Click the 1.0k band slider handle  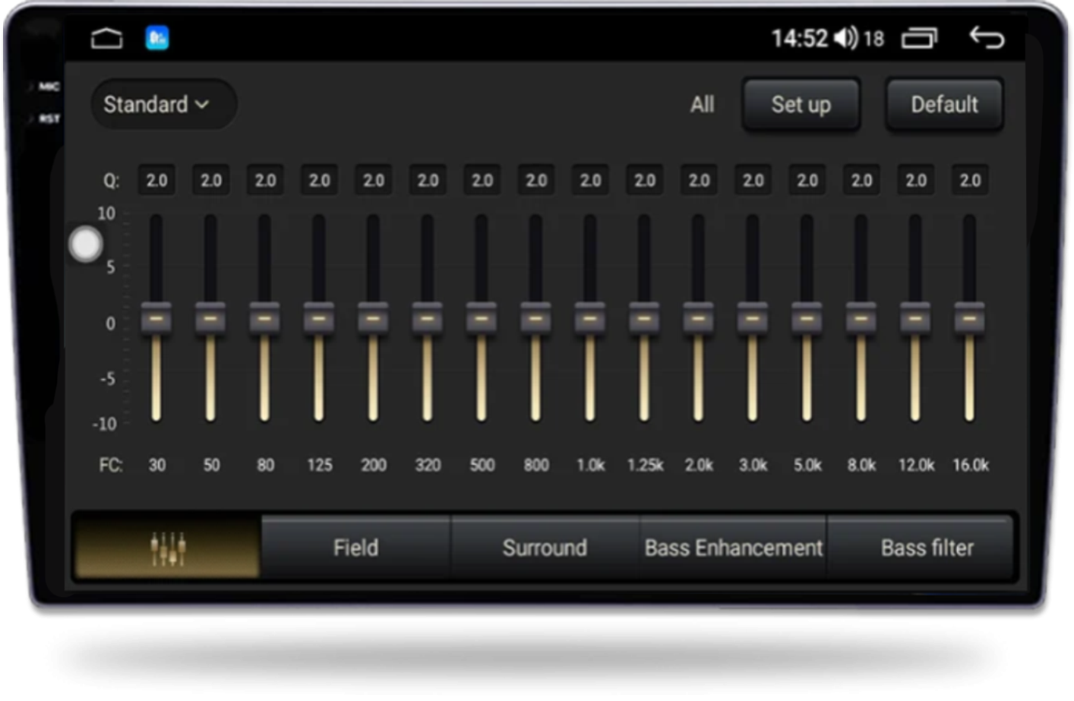coord(590,318)
